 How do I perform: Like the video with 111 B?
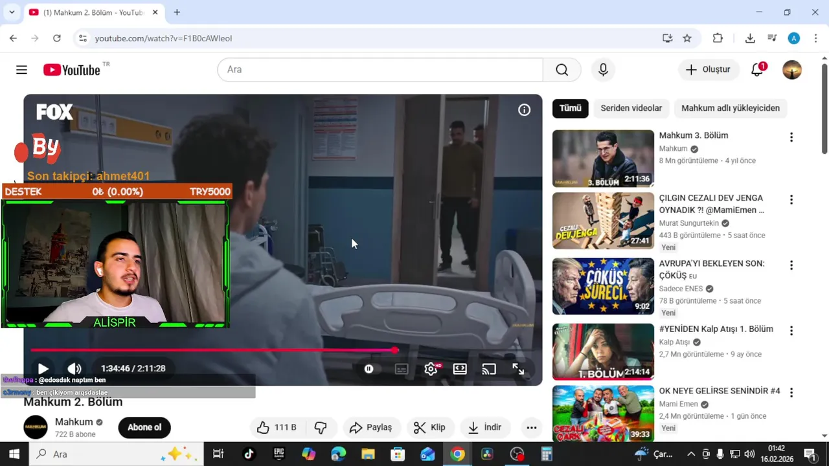tap(277, 427)
